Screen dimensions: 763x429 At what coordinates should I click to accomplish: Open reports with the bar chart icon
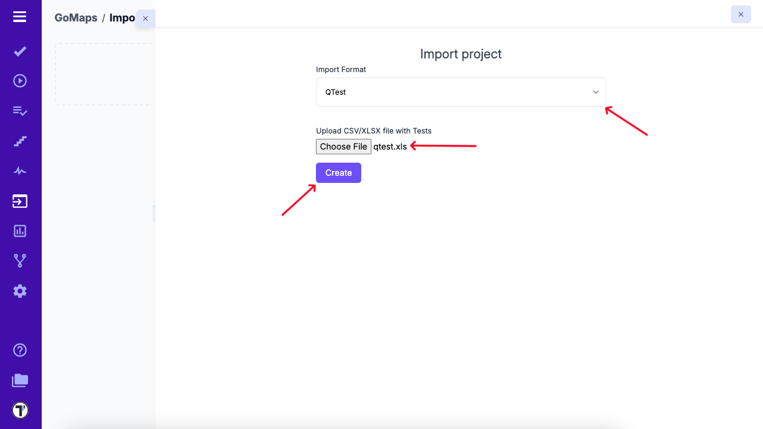[20, 231]
